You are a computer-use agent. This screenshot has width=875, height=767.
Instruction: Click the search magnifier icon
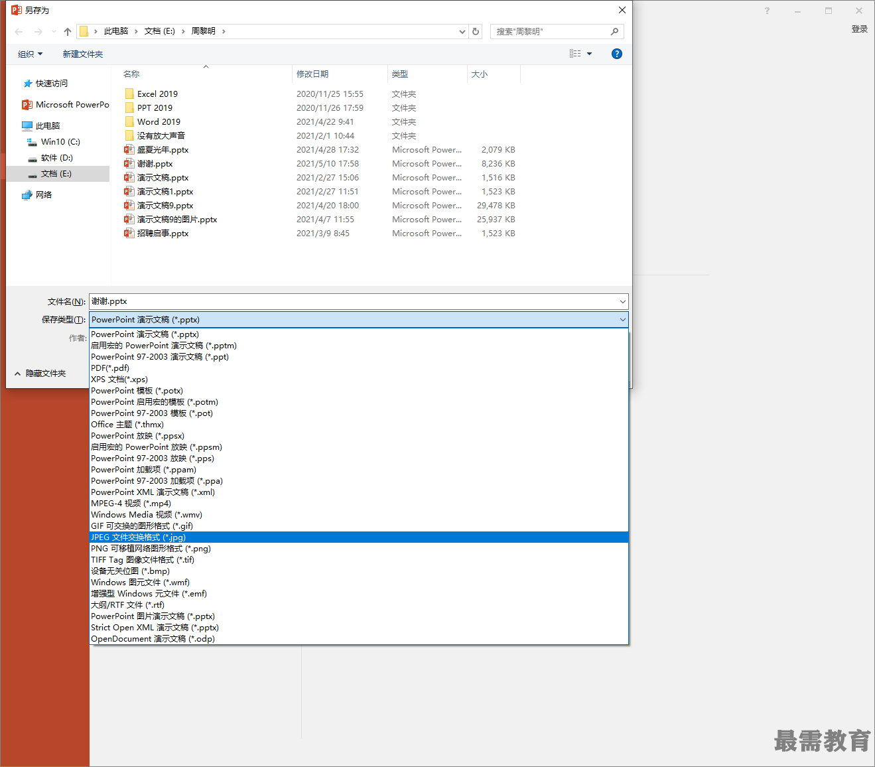pyautogui.click(x=614, y=31)
